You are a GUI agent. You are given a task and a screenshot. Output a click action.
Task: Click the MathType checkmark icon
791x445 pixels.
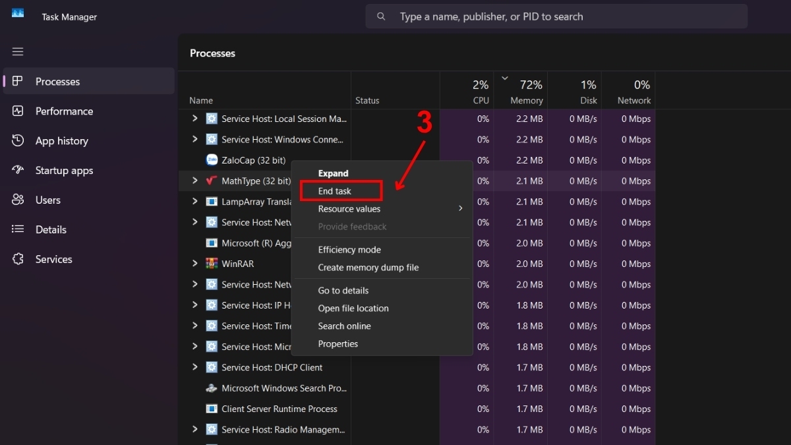pyautogui.click(x=212, y=181)
